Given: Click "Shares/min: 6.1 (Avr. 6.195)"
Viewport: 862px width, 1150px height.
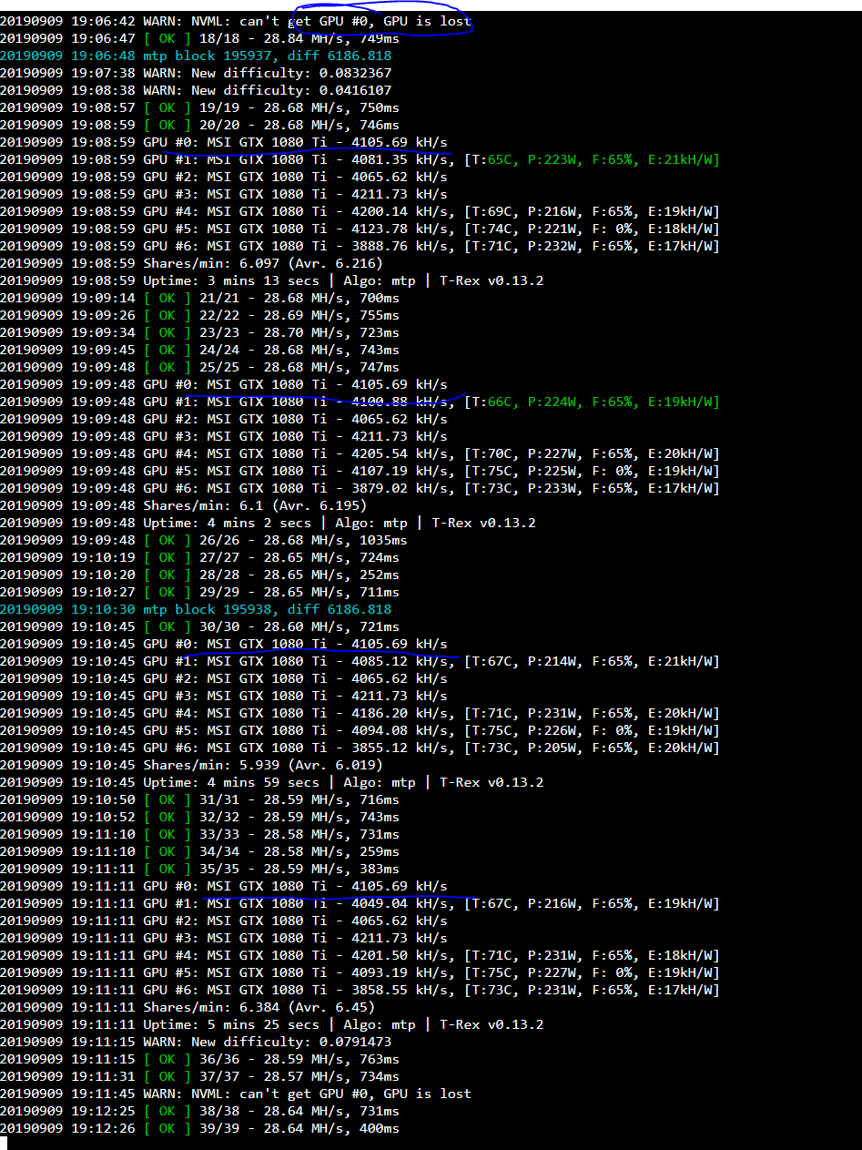Looking at the screenshot, I should [184, 505].
